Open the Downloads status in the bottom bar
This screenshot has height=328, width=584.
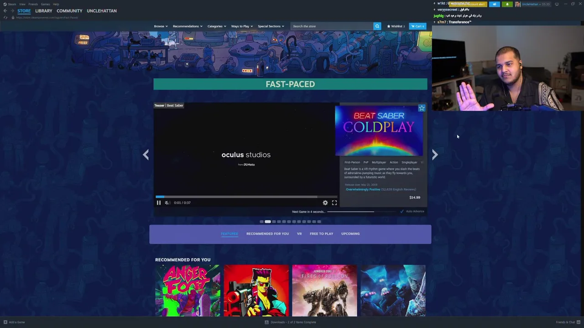coord(291,322)
